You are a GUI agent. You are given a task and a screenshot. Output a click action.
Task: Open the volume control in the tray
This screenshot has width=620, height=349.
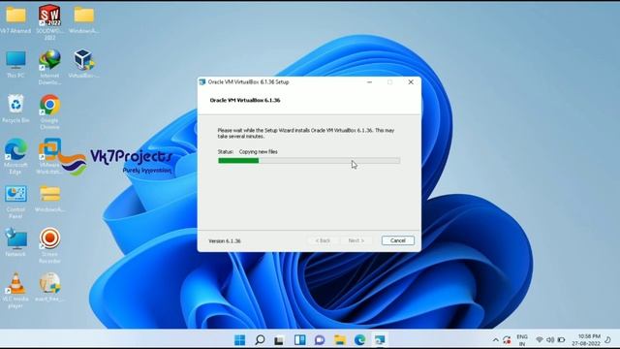pos(550,340)
